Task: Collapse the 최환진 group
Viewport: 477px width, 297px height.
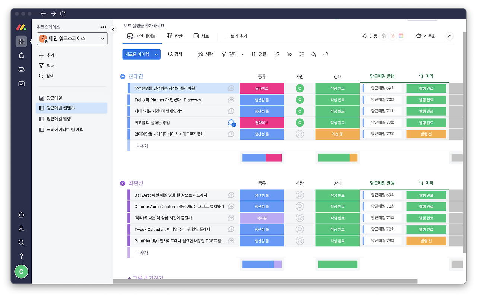Action: pos(123,183)
